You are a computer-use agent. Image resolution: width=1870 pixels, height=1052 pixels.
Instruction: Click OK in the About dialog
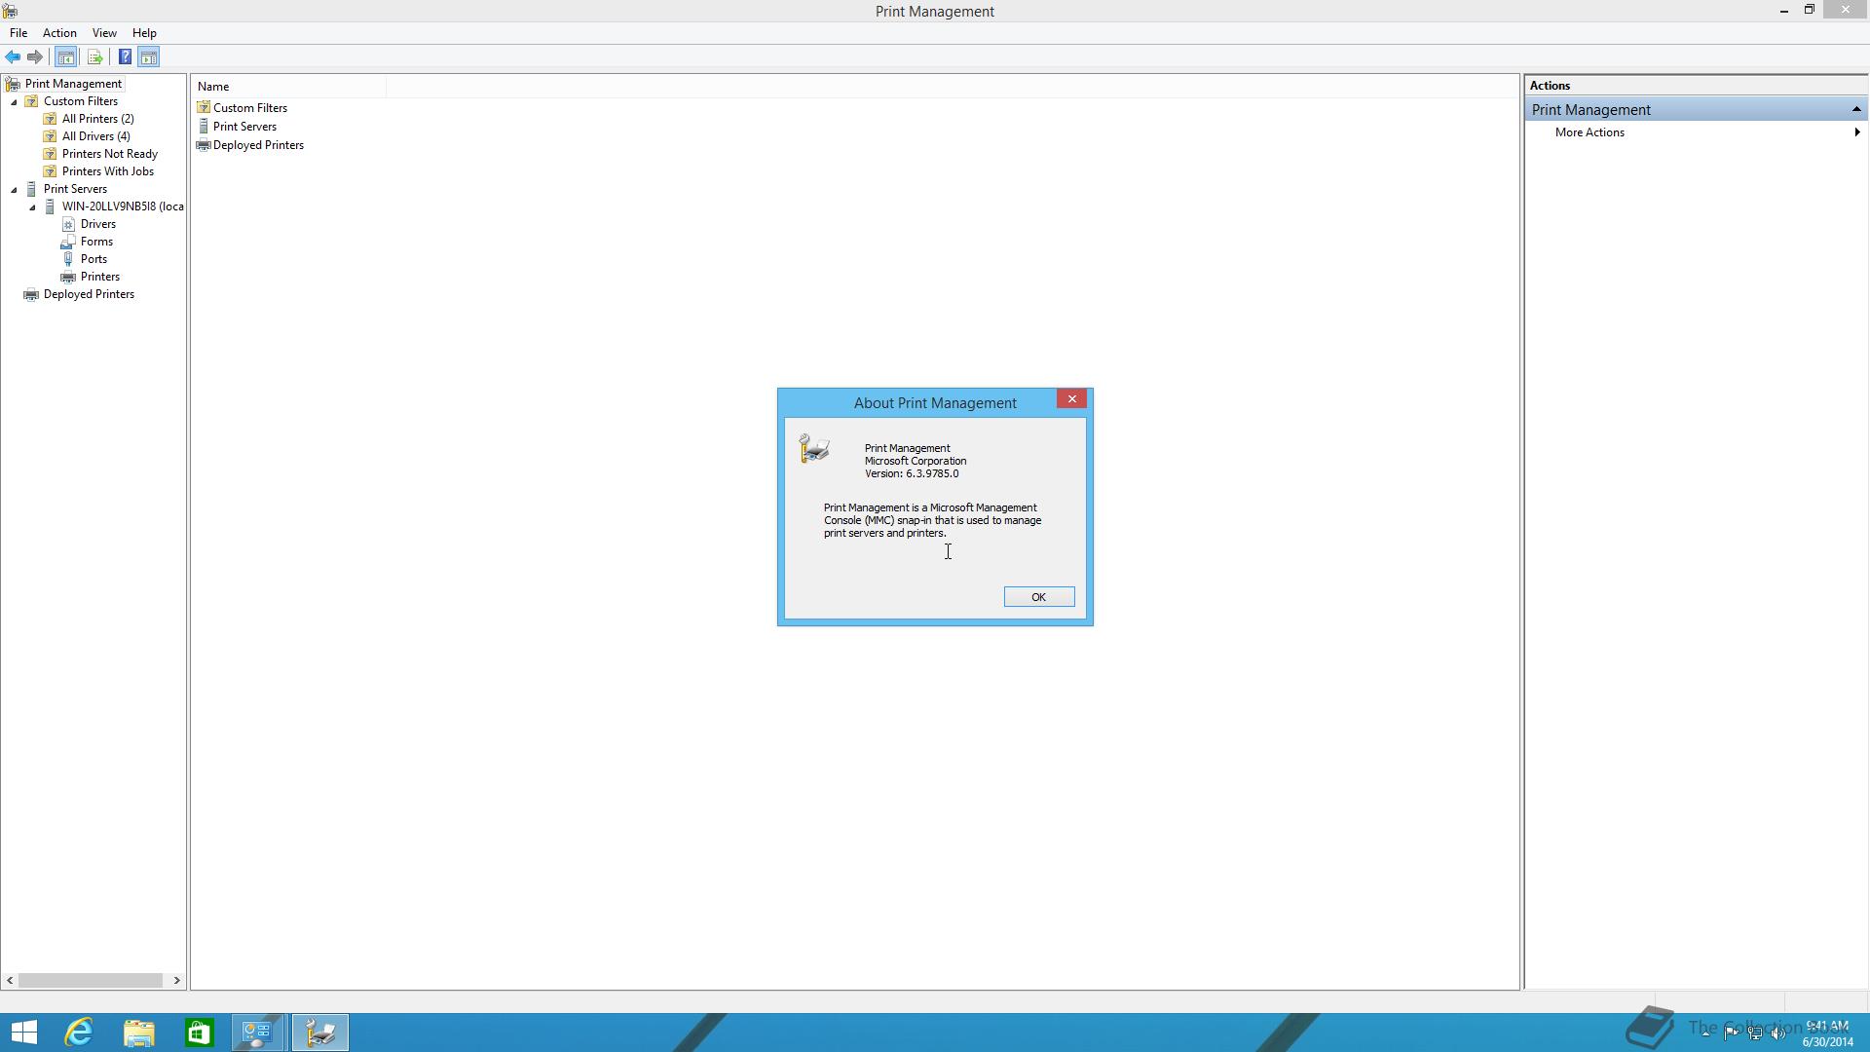point(1039,597)
